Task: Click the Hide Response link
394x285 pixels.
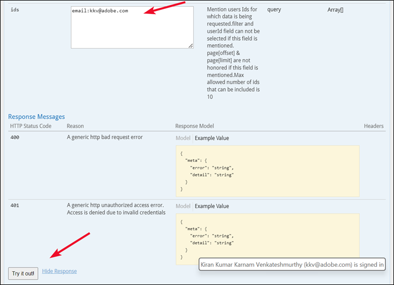Action: [x=59, y=271]
